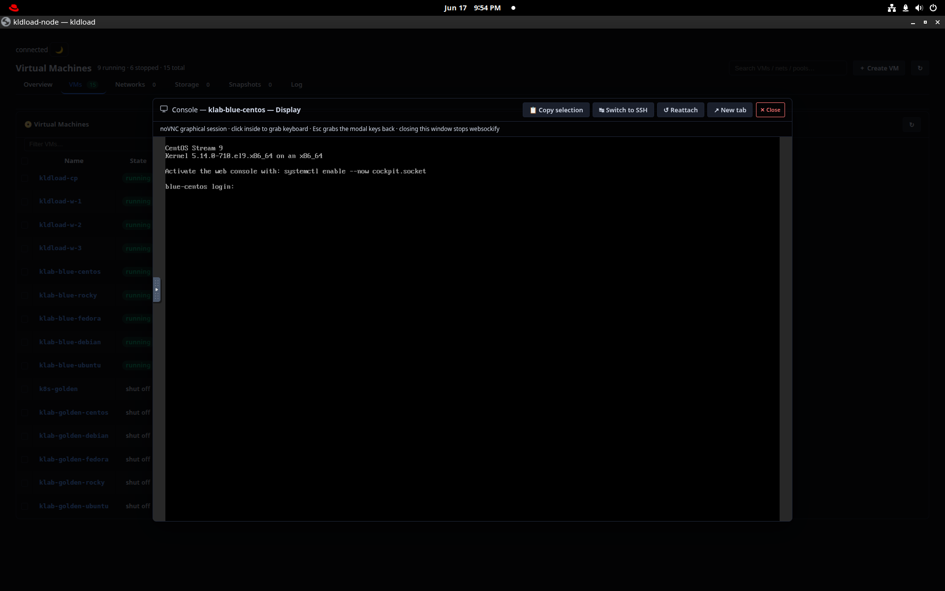Open the Overview tab
Image resolution: width=945 pixels, height=591 pixels.
(38, 85)
